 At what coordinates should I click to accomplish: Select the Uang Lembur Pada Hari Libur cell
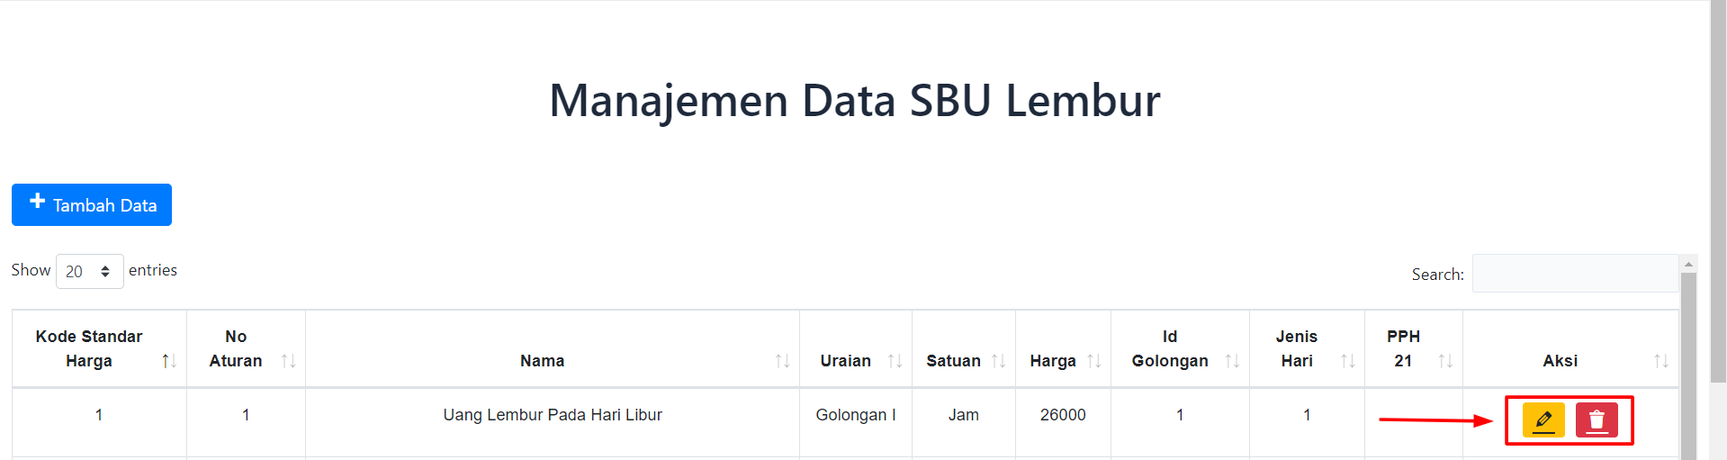553,415
